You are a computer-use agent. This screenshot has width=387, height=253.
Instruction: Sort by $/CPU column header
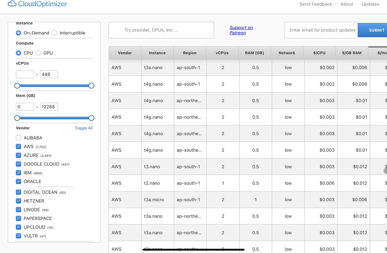319,53
